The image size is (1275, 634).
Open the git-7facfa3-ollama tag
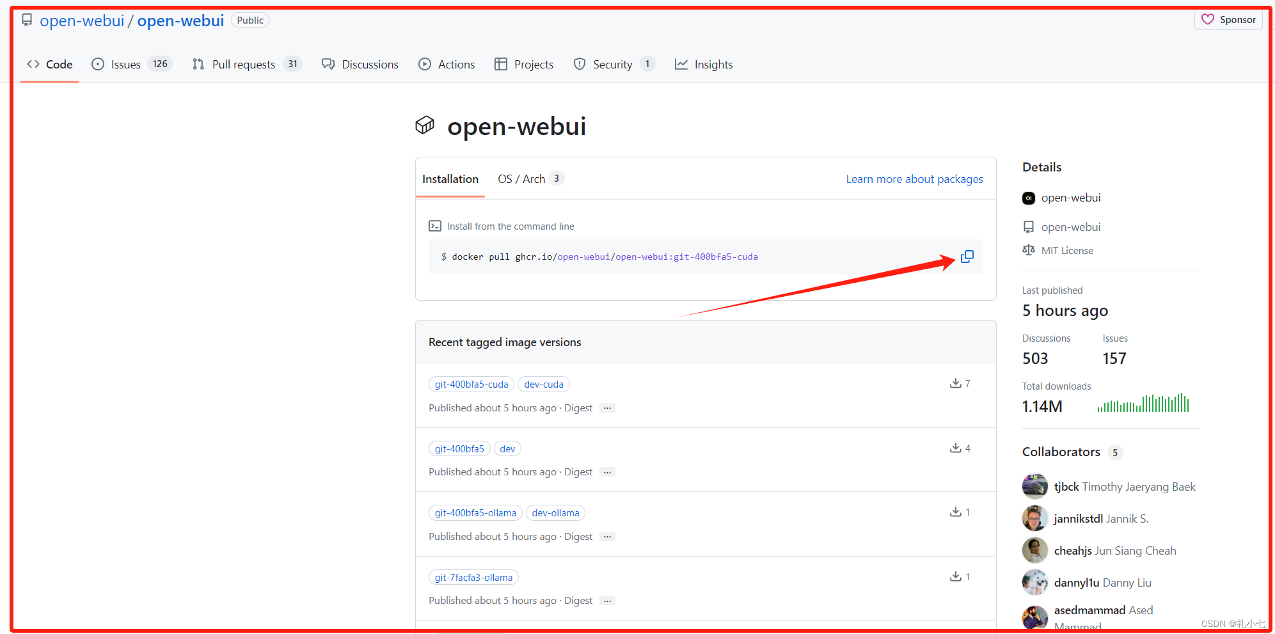(473, 578)
